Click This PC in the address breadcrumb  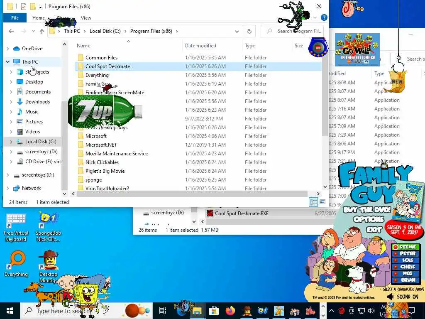click(72, 31)
